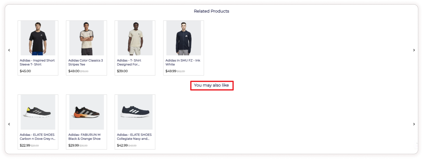Image resolution: width=423 pixels, height=159 pixels.
Task: Open the navy In SMU FZ jacket image
Action: 183,38
